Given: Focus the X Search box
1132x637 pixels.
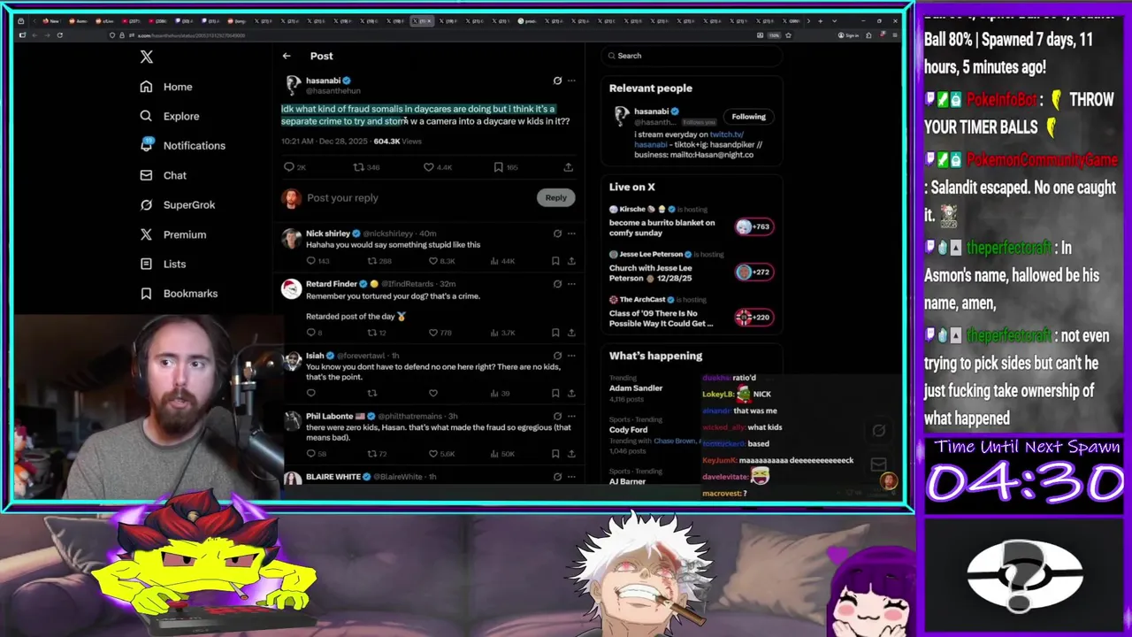Looking at the screenshot, I should (x=692, y=56).
